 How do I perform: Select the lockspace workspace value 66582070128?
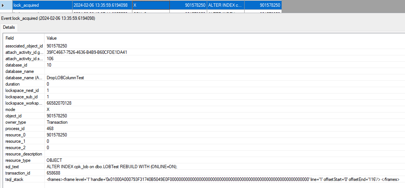click(x=59, y=103)
